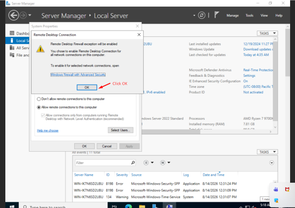
Task: Close the Remote Desktop Connection dialog
Action: click(139, 35)
